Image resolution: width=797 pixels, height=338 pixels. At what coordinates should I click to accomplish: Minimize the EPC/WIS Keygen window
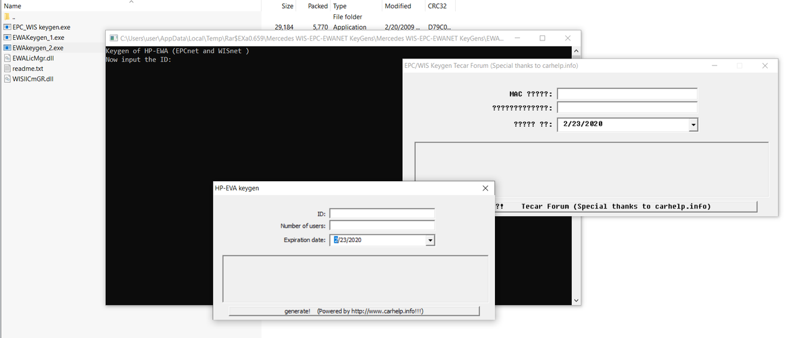(x=714, y=65)
